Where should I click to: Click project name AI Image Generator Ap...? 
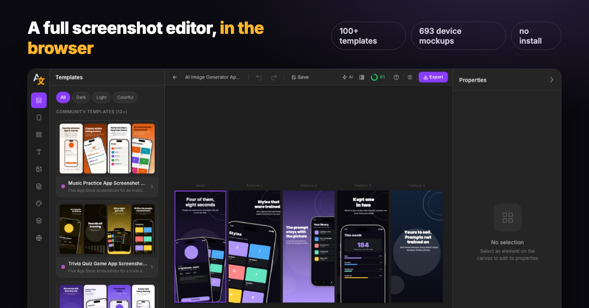point(213,77)
